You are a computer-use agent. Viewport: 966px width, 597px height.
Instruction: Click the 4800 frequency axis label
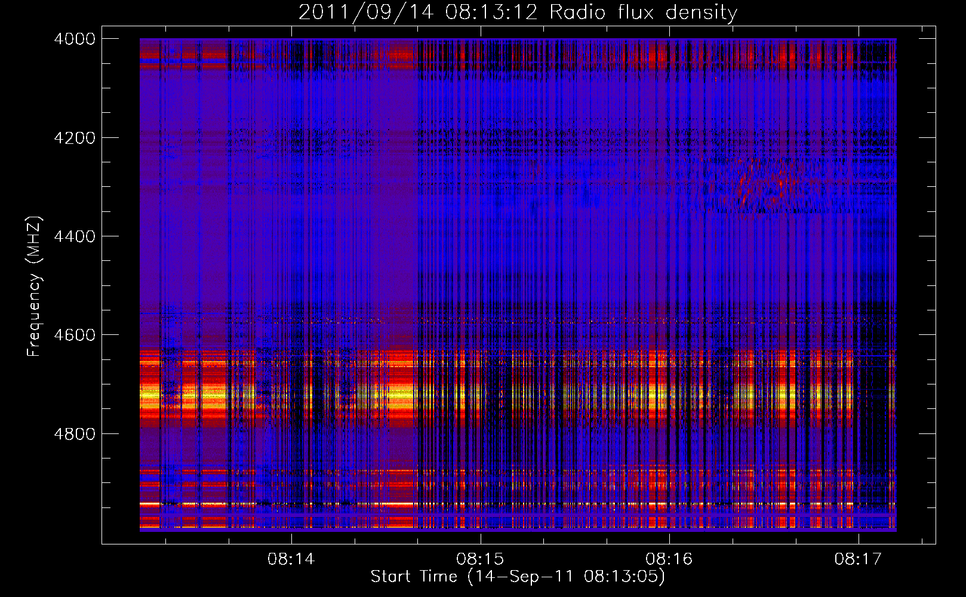[x=75, y=434]
